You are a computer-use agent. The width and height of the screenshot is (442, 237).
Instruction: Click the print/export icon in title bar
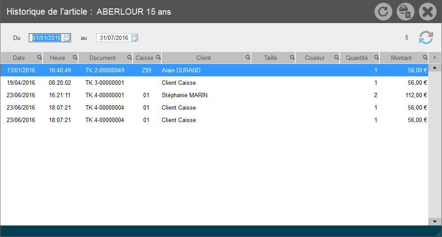point(405,12)
